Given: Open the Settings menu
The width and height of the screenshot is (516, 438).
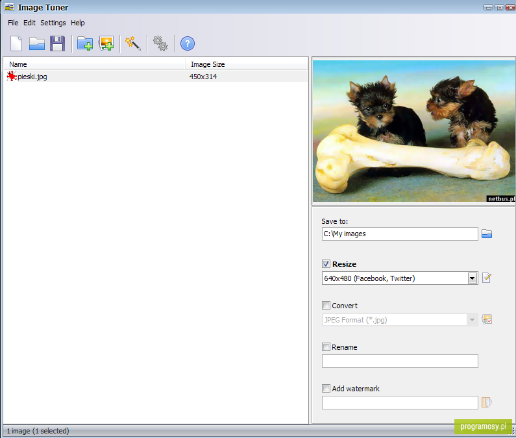Looking at the screenshot, I should (x=53, y=23).
